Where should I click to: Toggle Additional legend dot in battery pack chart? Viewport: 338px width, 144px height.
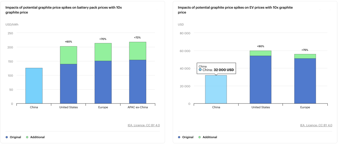pyautogui.click(x=27, y=137)
